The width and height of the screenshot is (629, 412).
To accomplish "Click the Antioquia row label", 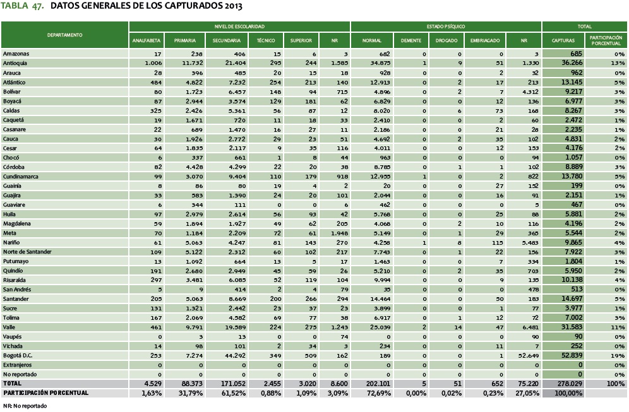I will point(15,63).
